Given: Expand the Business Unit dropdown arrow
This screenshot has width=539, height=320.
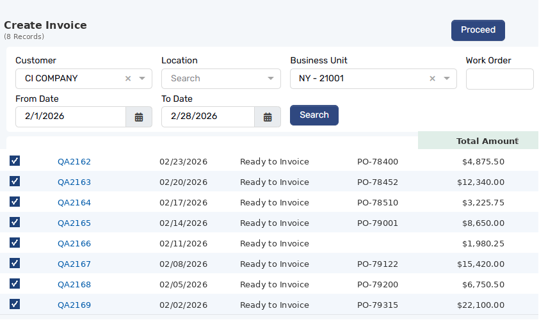Looking at the screenshot, I should [x=447, y=79].
